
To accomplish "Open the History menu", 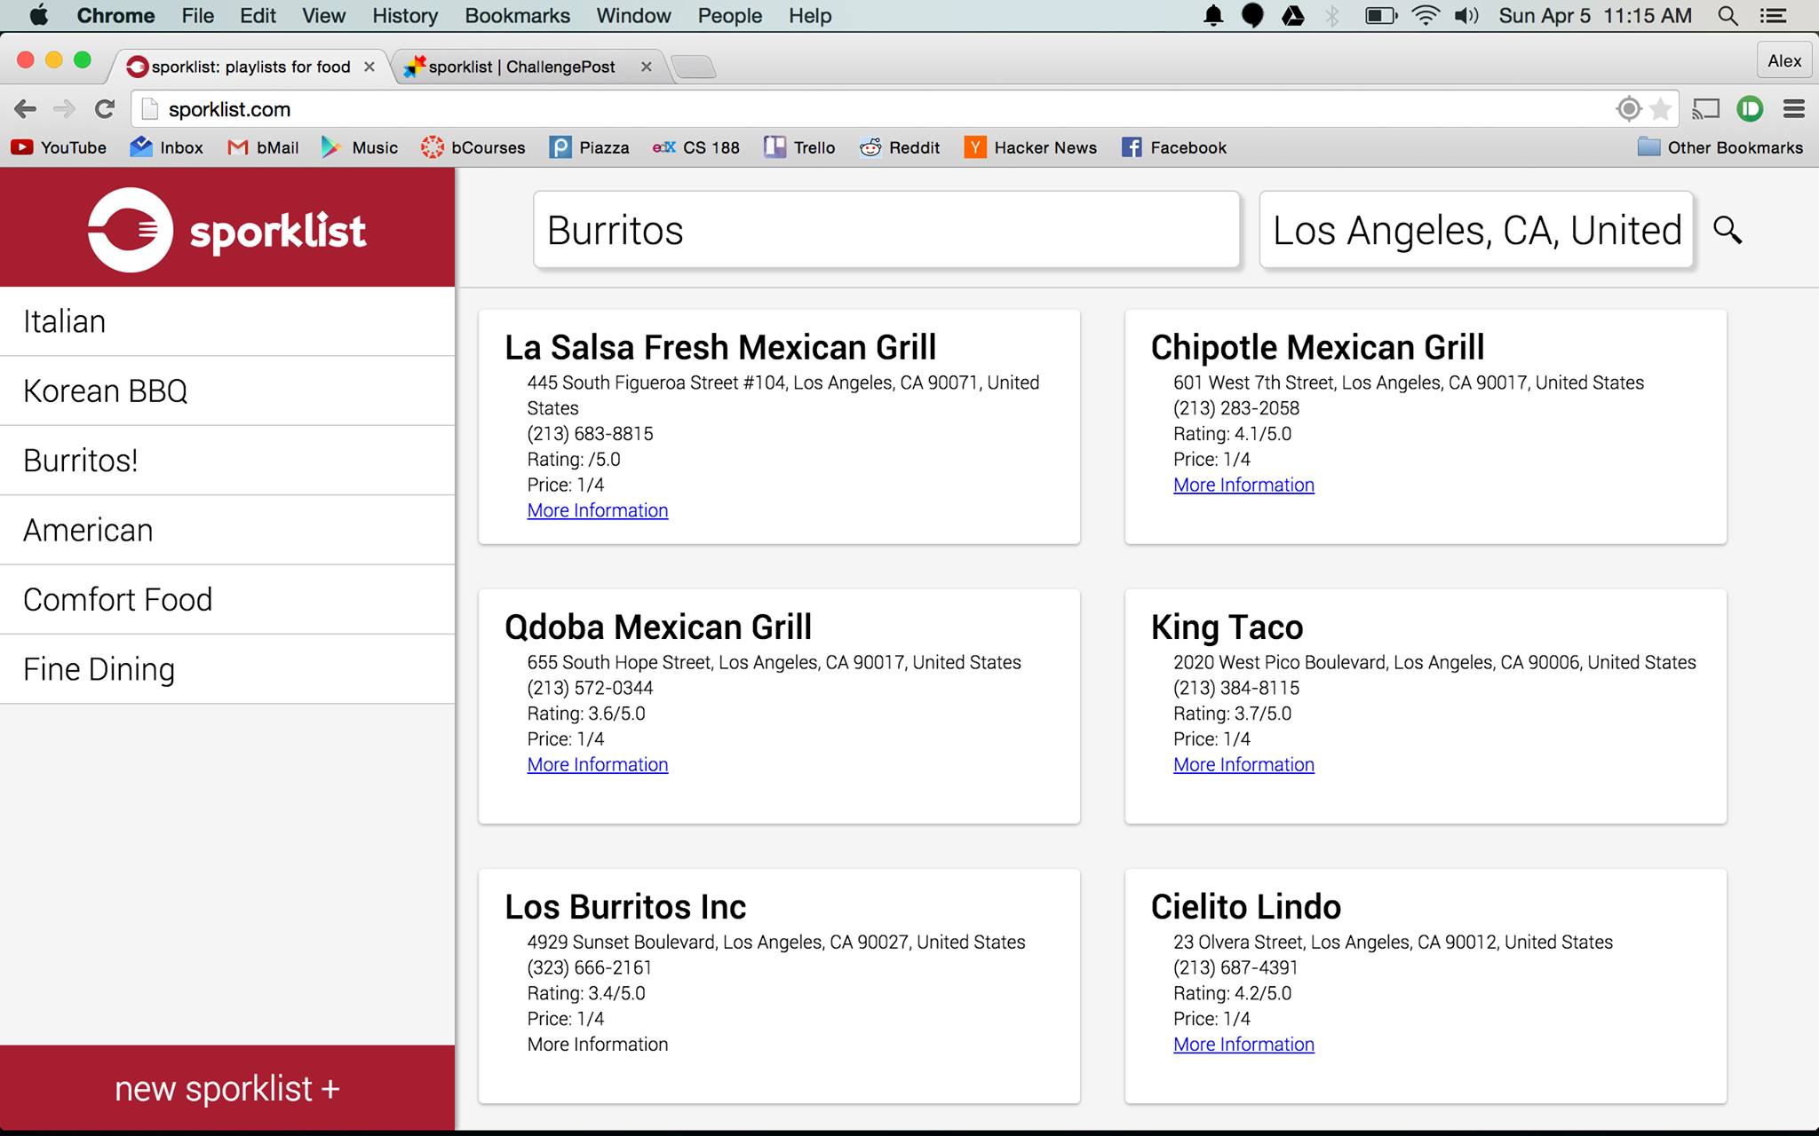I will (x=404, y=16).
